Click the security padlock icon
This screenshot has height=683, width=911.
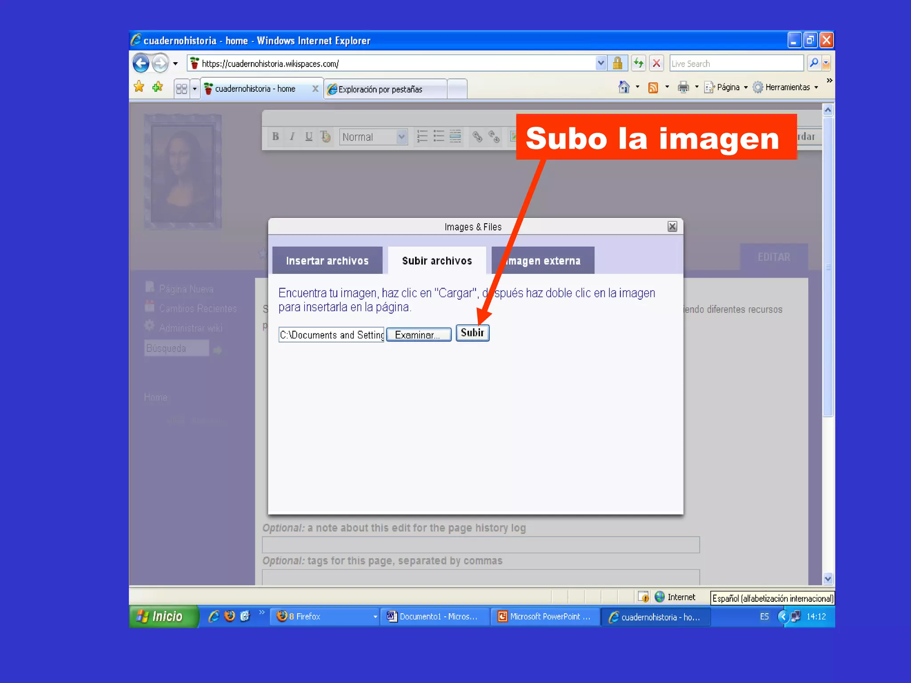pos(617,63)
